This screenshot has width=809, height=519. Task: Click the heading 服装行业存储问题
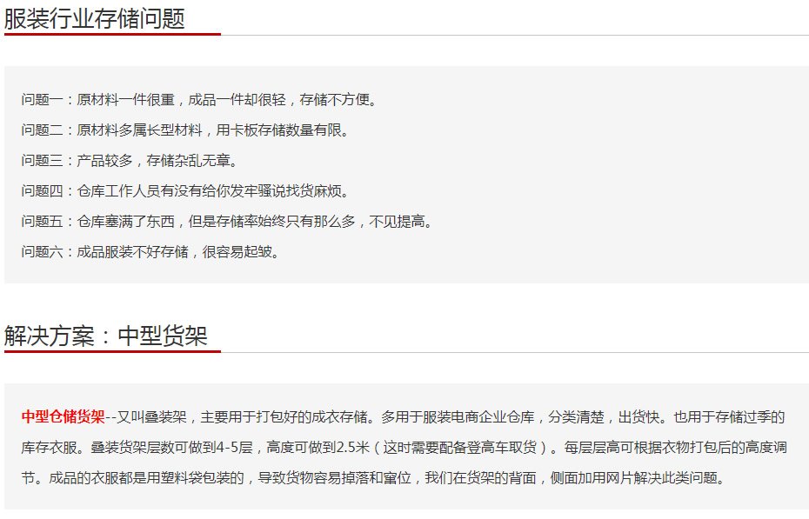[95, 19]
